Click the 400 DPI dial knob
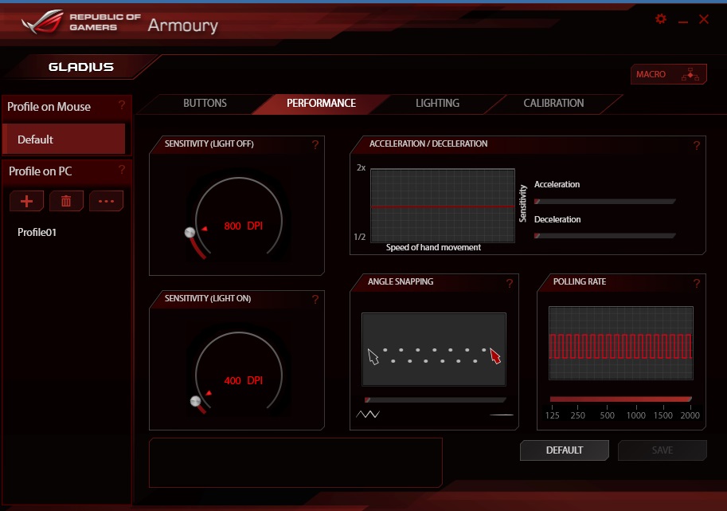The height and width of the screenshot is (511, 727). pyautogui.click(x=196, y=401)
